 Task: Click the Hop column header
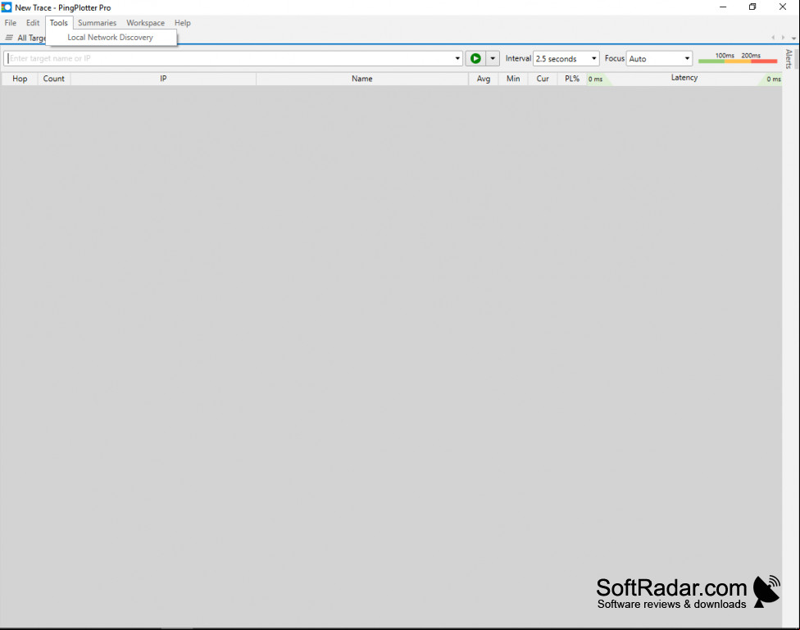[20, 79]
